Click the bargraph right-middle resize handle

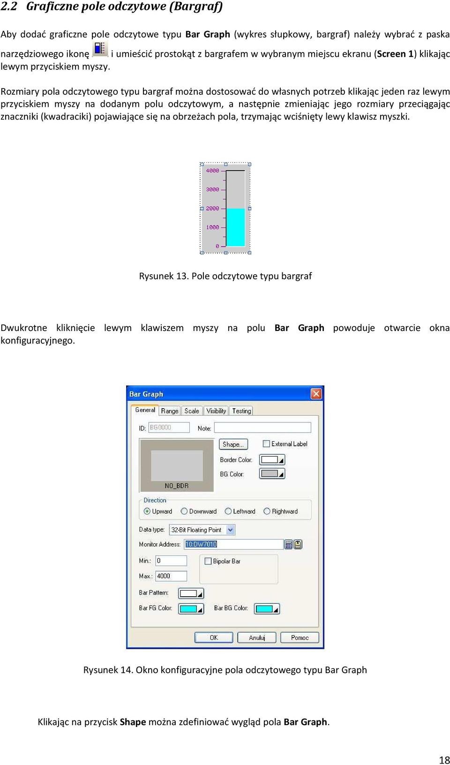coord(249,209)
